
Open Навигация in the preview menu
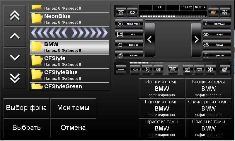tap(217, 24)
